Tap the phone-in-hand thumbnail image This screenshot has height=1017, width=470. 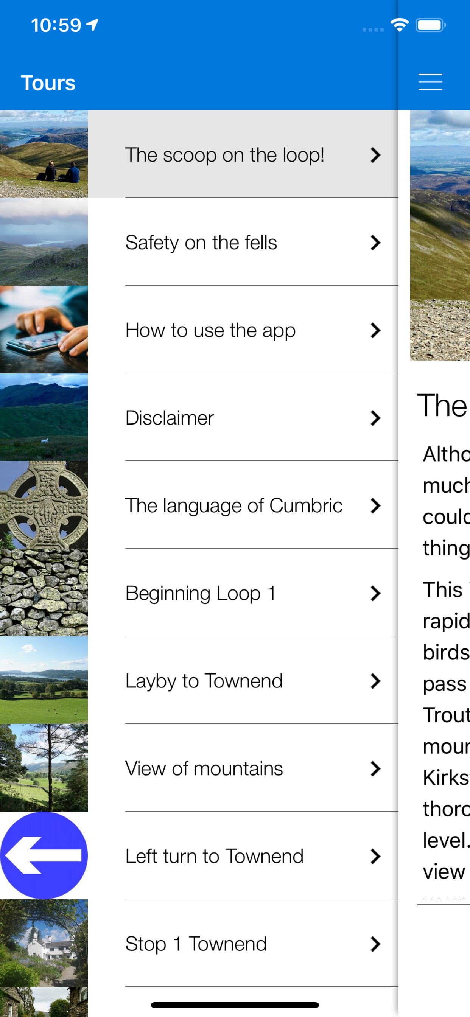coord(44,329)
